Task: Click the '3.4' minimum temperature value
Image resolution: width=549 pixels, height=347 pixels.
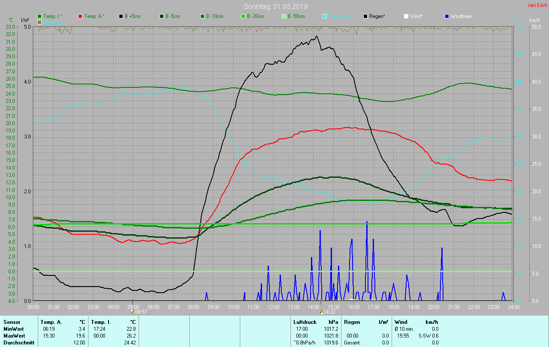Action: (x=81, y=329)
